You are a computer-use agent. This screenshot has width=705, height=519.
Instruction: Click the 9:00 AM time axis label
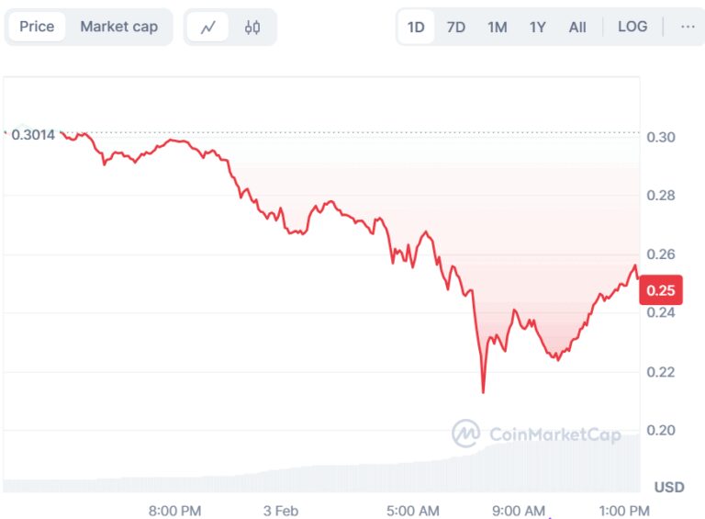(520, 511)
